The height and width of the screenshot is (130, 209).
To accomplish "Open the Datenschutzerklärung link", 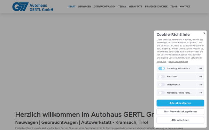I will [x=178, y=62].
